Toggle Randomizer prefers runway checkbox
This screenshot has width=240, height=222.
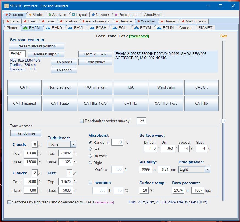pyautogui.click(x=82, y=121)
